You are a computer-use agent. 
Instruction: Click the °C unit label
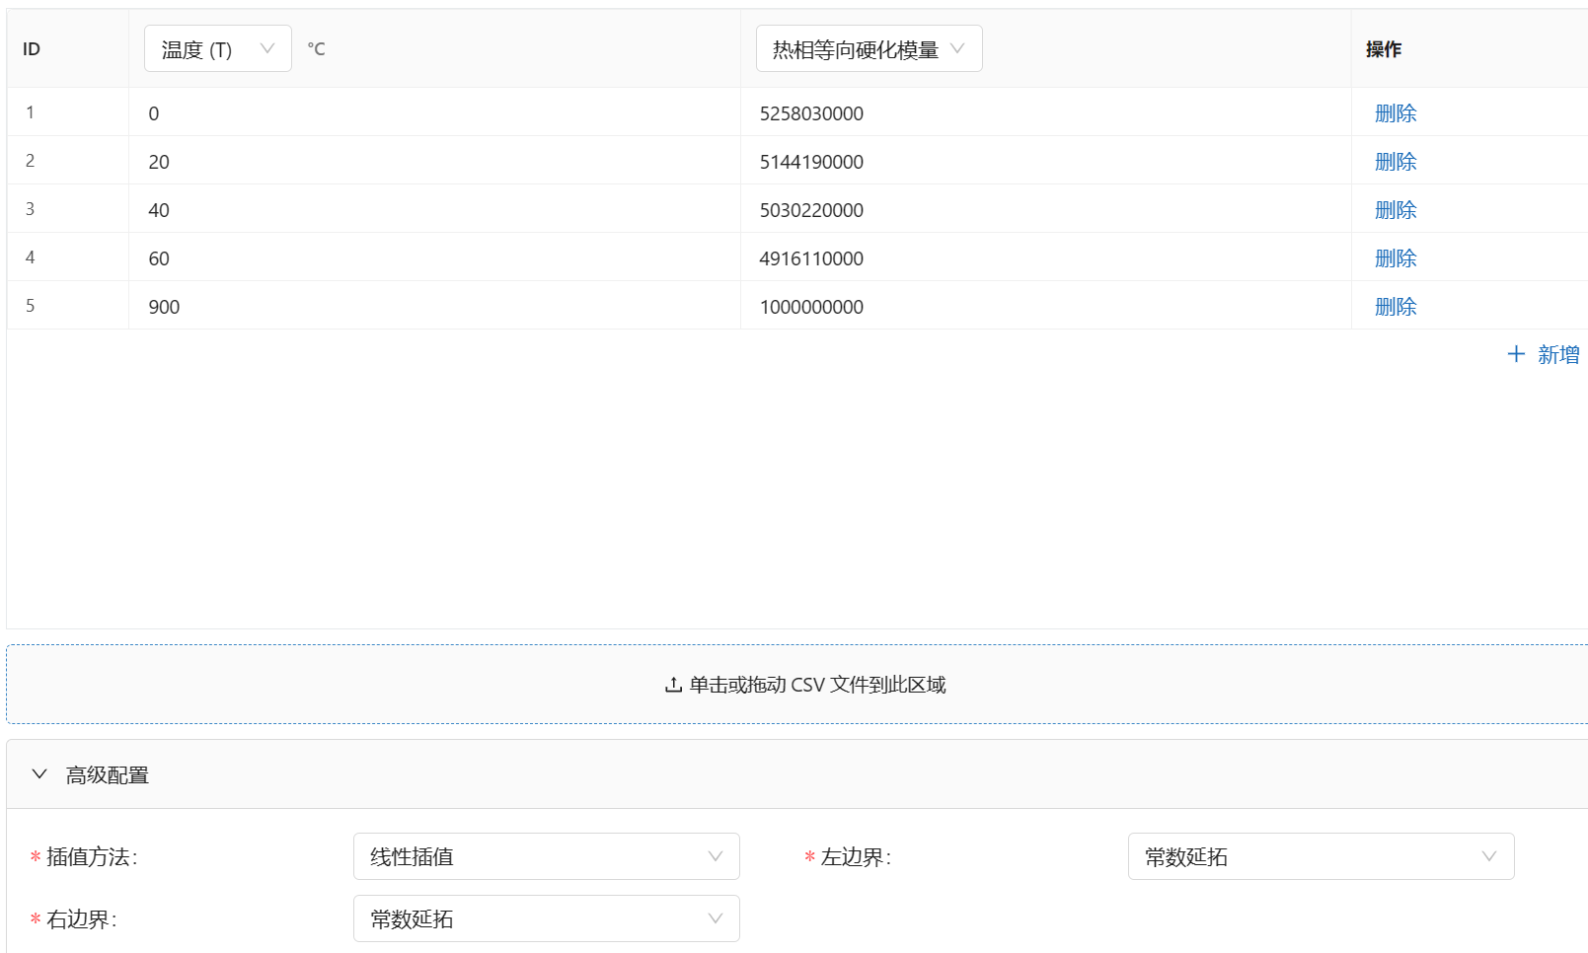pos(316,49)
